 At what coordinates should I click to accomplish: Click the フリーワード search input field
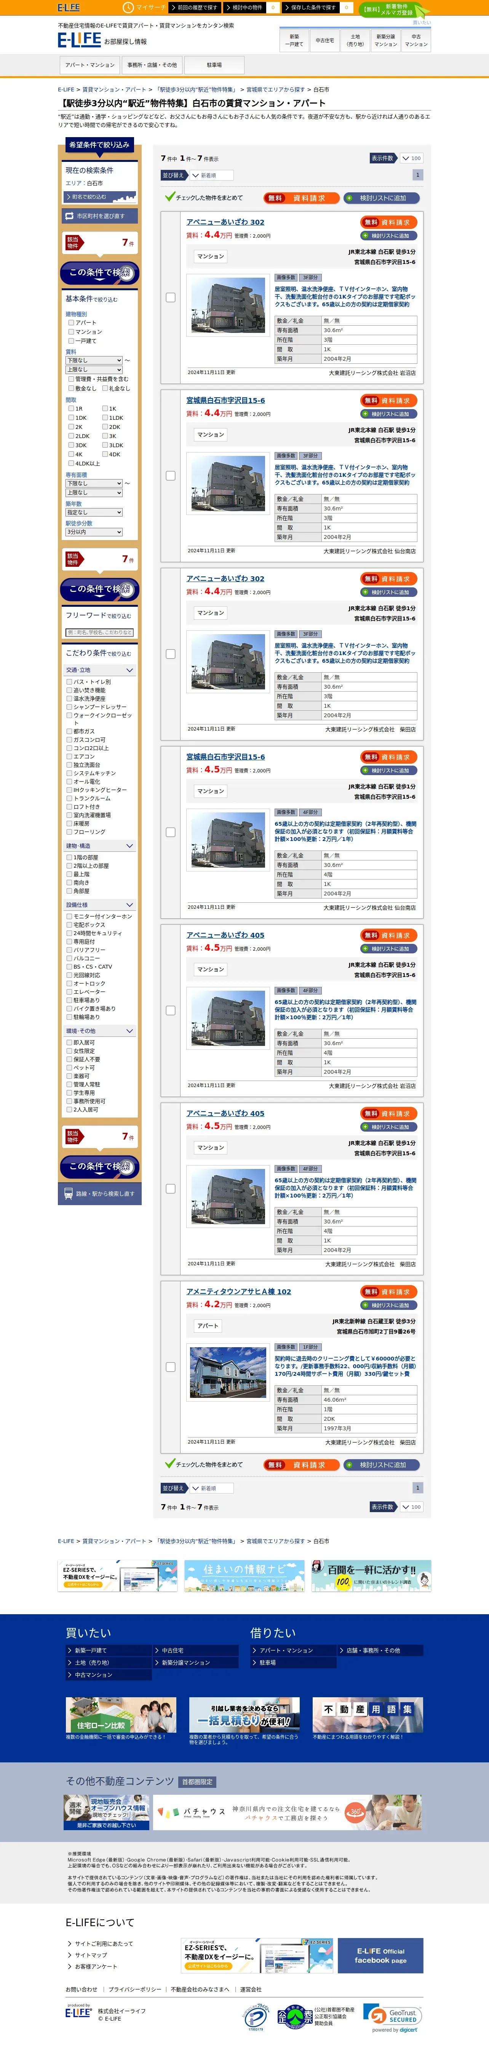click(x=100, y=632)
